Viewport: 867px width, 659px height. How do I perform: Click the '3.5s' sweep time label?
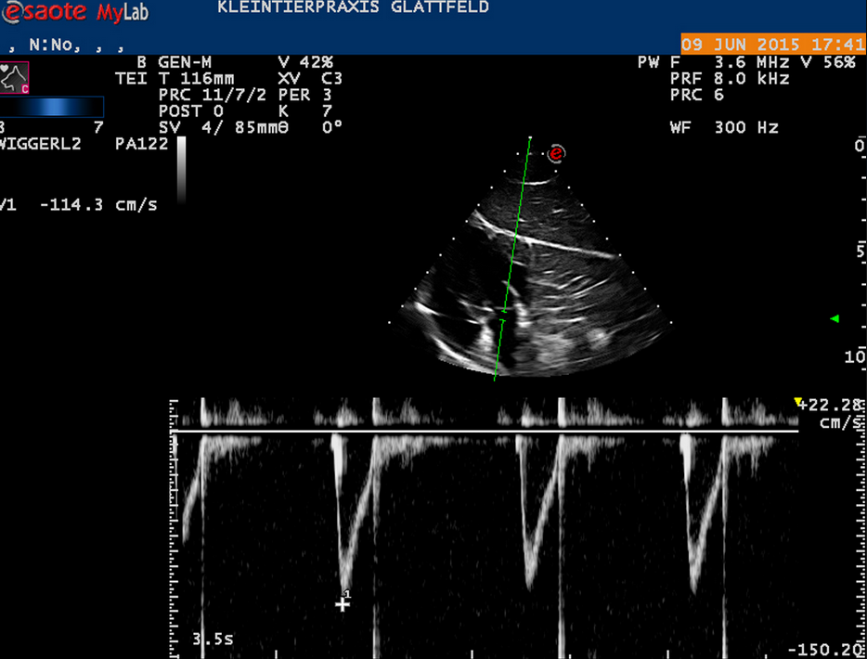point(213,640)
